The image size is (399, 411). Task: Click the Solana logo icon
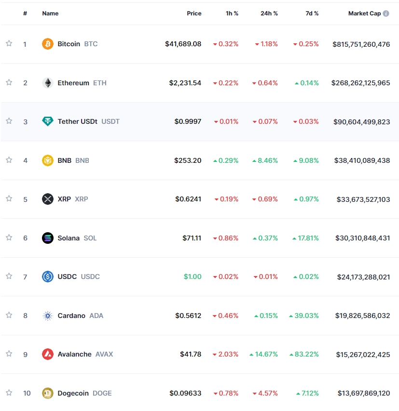click(47, 238)
